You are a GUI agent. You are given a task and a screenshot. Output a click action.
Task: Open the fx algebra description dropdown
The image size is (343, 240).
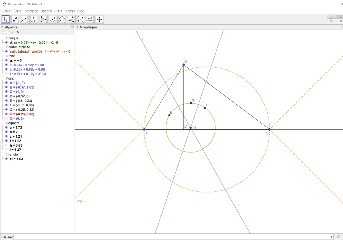19,32
